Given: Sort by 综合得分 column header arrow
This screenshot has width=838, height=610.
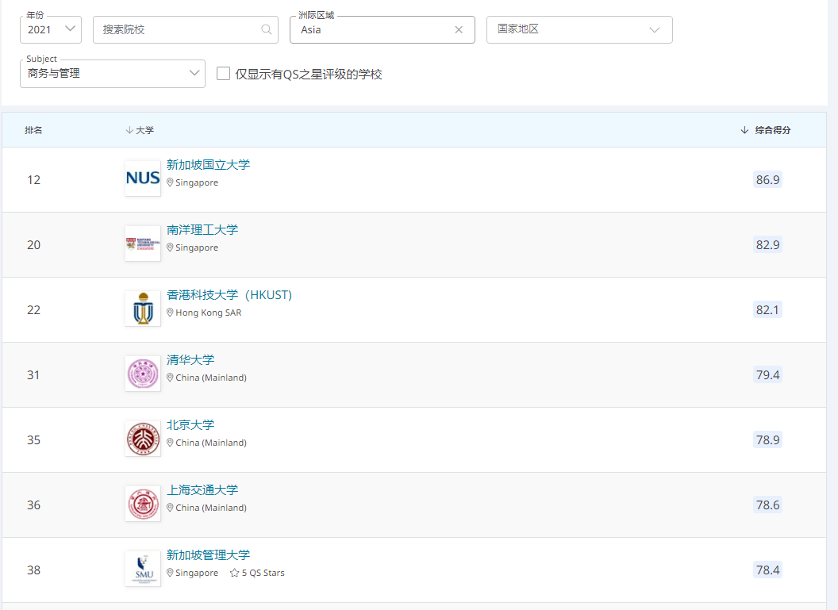Looking at the screenshot, I should [744, 130].
